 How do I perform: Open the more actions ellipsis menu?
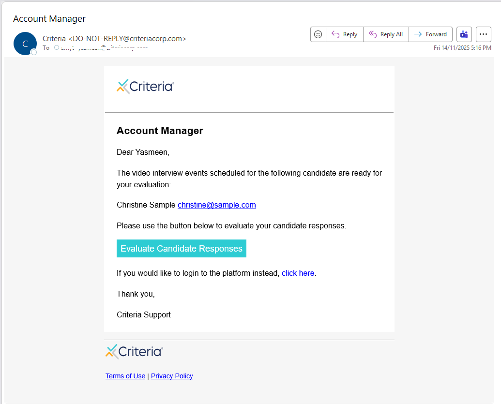click(x=484, y=34)
